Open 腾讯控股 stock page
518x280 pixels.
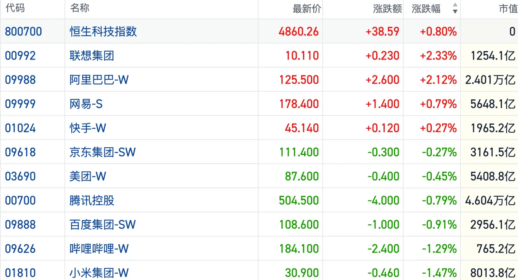(x=92, y=200)
